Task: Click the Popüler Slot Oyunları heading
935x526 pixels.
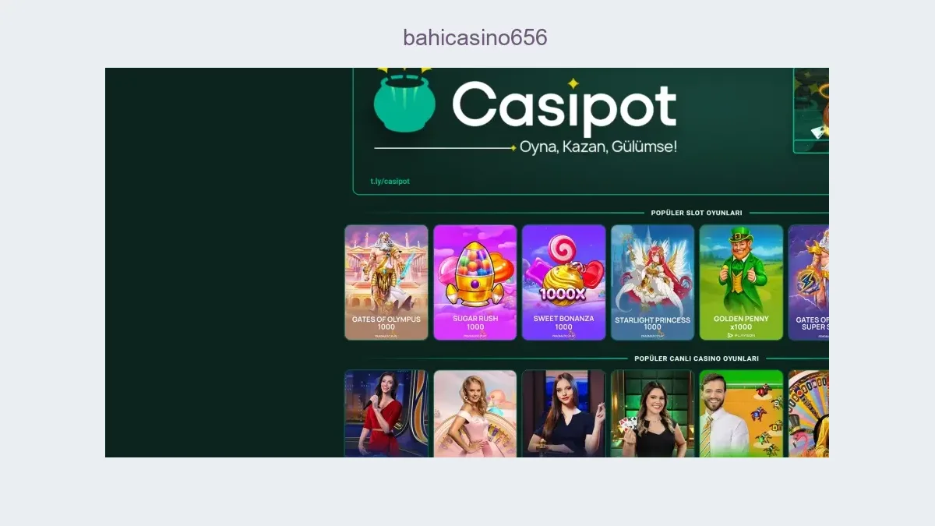Action: 697,213
